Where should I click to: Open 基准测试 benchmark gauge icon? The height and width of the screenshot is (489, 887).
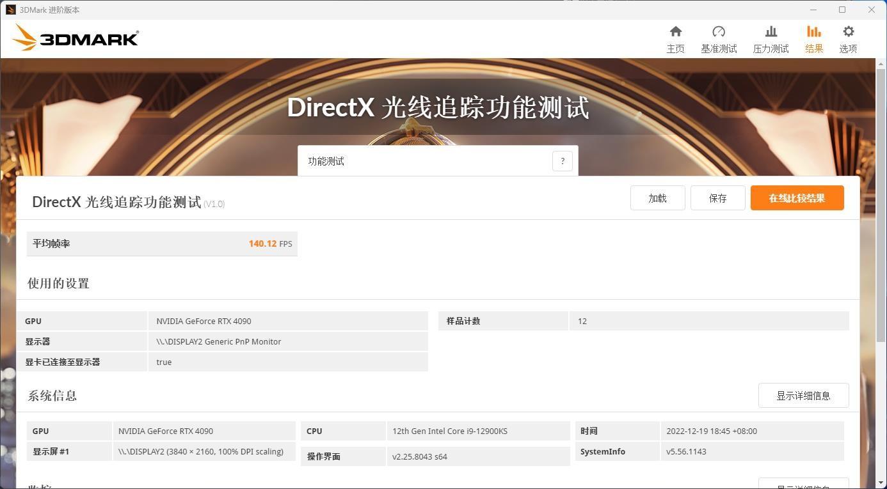pyautogui.click(x=719, y=32)
